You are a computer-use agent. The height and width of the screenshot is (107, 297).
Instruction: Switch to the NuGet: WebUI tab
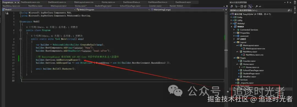(176, 6)
